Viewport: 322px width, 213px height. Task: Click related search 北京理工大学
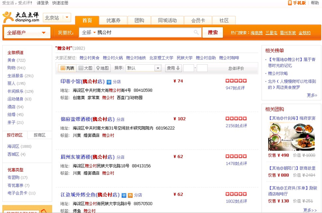click(161, 58)
